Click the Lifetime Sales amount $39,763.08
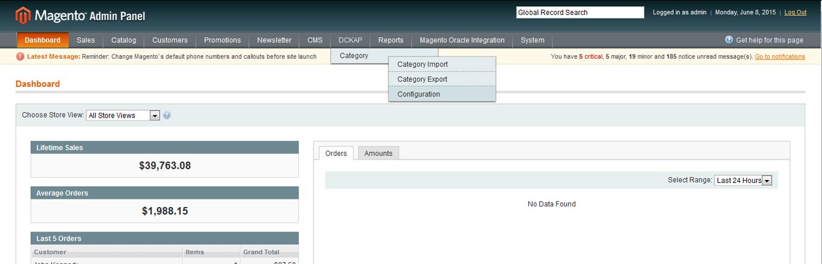The image size is (822, 264). pyautogui.click(x=165, y=166)
